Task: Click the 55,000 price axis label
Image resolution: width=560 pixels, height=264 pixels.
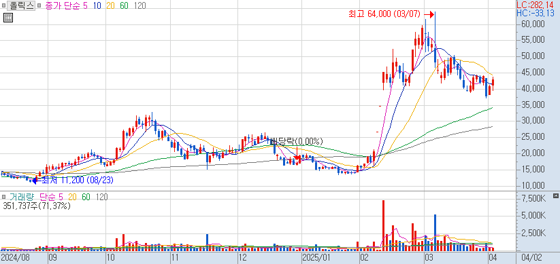Action: pos(533,40)
